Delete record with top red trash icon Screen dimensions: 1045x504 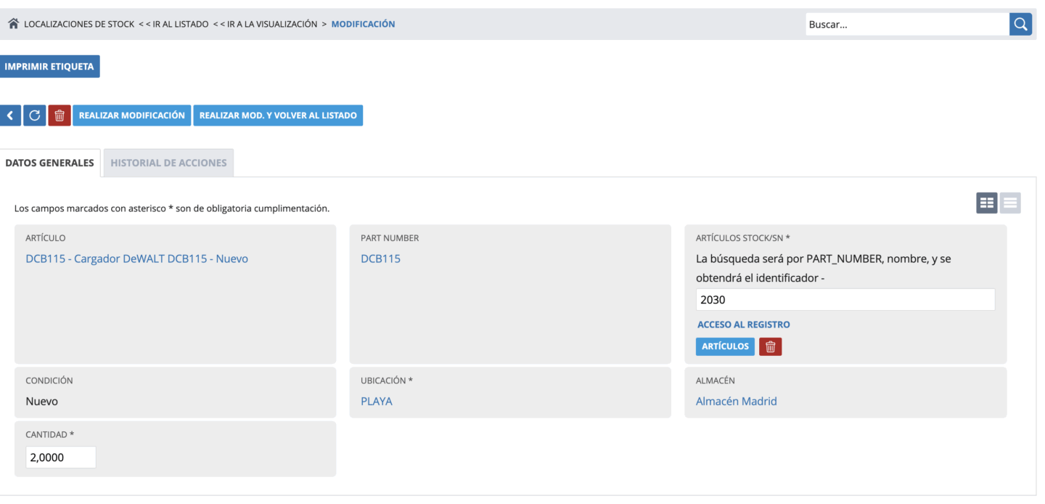coord(60,115)
